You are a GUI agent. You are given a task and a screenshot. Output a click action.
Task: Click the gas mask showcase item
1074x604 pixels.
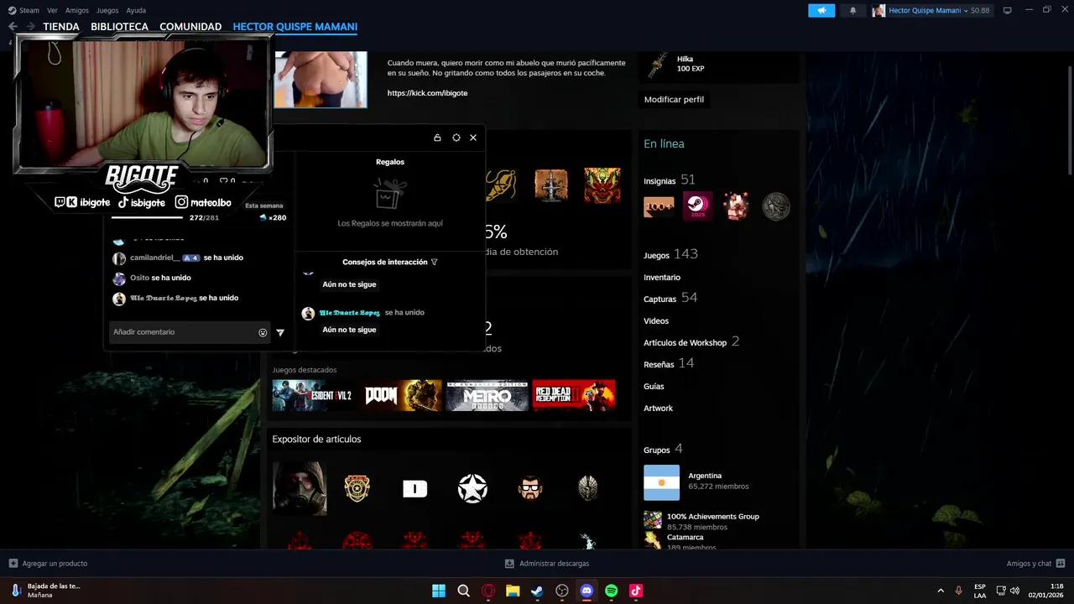point(300,488)
